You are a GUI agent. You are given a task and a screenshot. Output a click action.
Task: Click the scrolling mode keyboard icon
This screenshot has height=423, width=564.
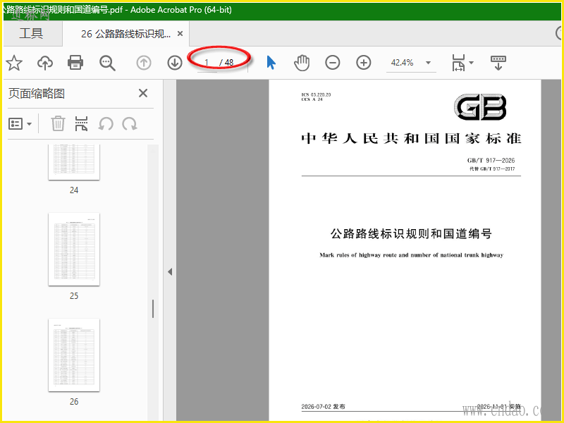pyautogui.click(x=498, y=63)
